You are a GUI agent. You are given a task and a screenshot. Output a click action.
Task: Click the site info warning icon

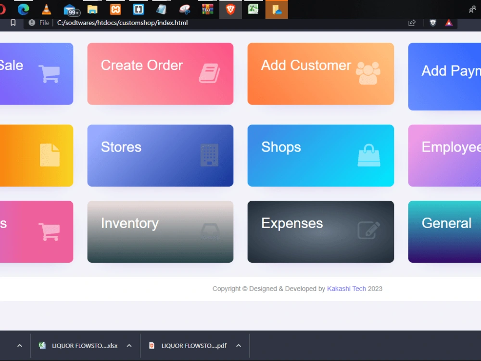(32, 23)
